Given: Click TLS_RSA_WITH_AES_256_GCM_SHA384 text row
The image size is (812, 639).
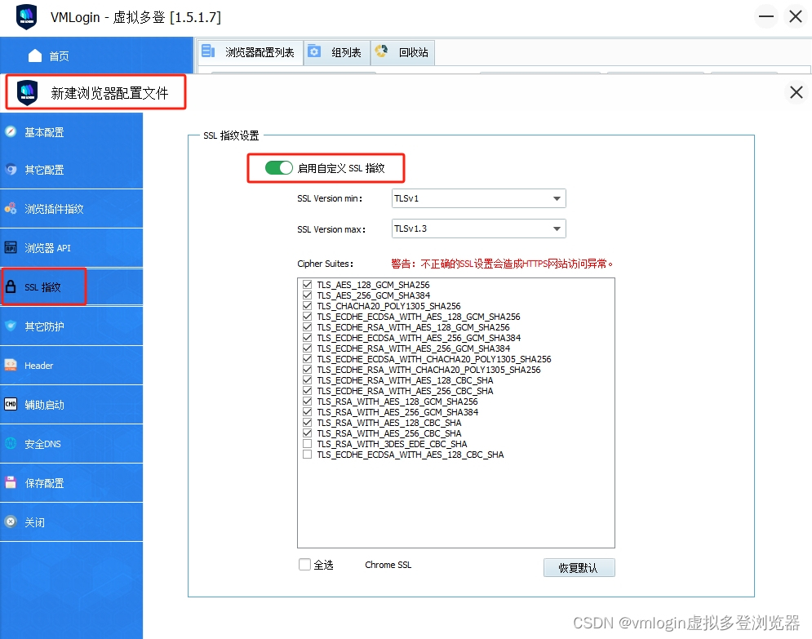Looking at the screenshot, I should pyautogui.click(x=397, y=412).
